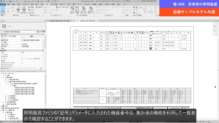The image size is (219, 123).
Task: Select the 集計表/数量 node in Project Browser
Action: click(x=12, y=108)
